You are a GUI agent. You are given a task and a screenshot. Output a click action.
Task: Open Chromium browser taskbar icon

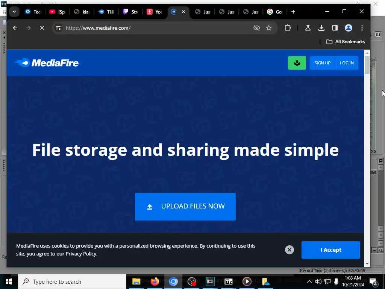pyautogui.click(x=173, y=281)
